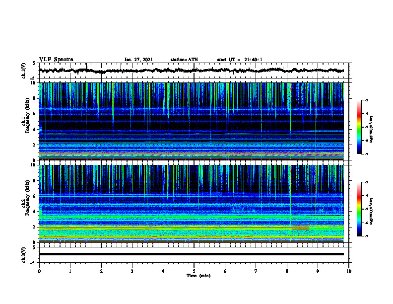Image resolution: width=393 pixels, height=304 pixels.
Task: Click the "station=ATH" header label
Action: [184, 60]
